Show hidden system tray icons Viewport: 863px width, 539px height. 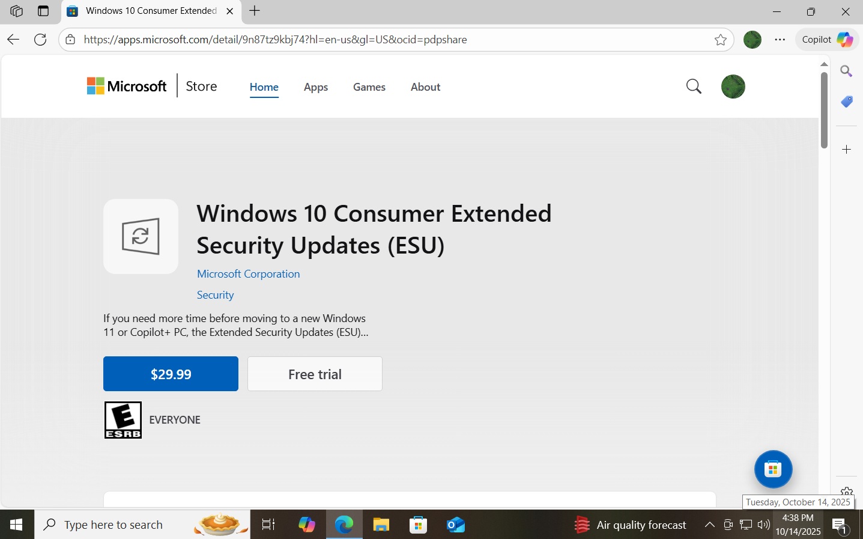point(709,525)
